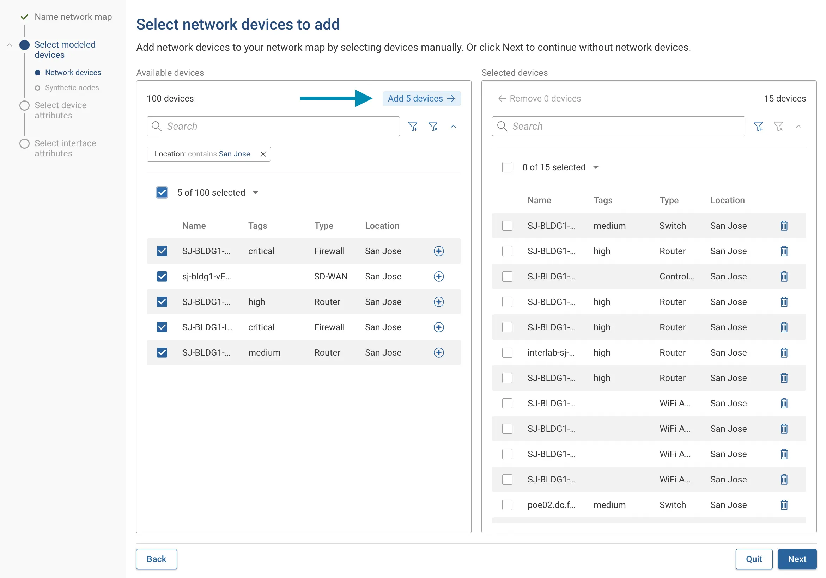Delete the Control type selected device
This screenshot has width=826, height=578.
click(x=784, y=276)
